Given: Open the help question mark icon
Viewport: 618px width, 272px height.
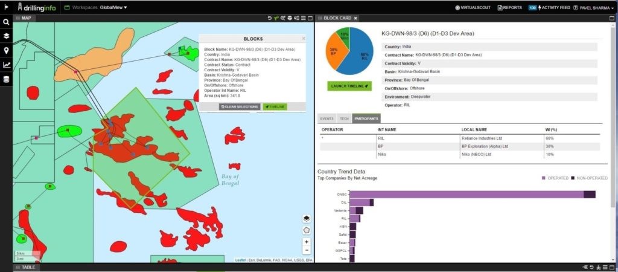Looking at the screenshot, I should tap(575, 7).
